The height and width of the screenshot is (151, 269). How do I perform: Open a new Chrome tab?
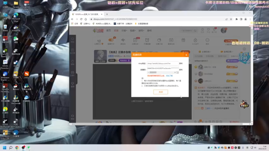[107, 14]
